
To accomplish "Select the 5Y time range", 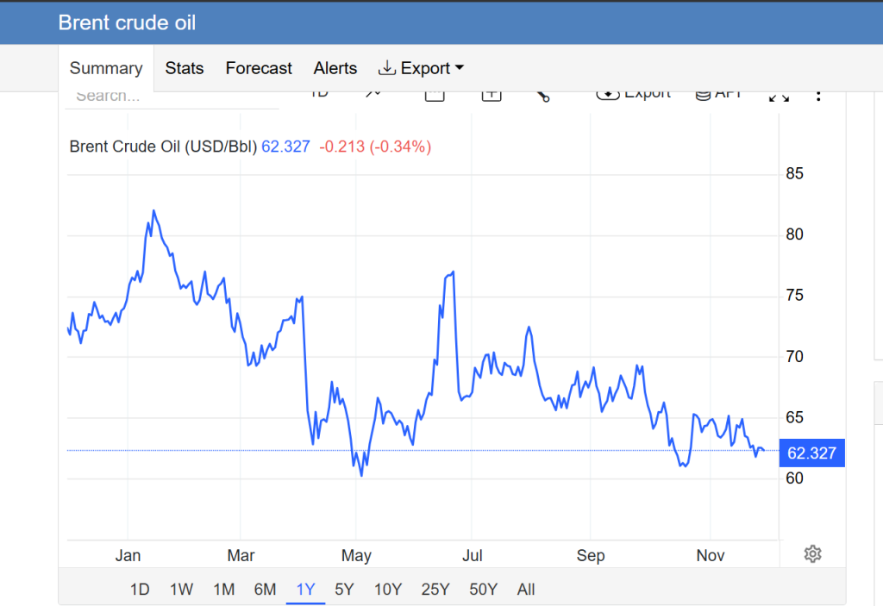I will 344,589.
